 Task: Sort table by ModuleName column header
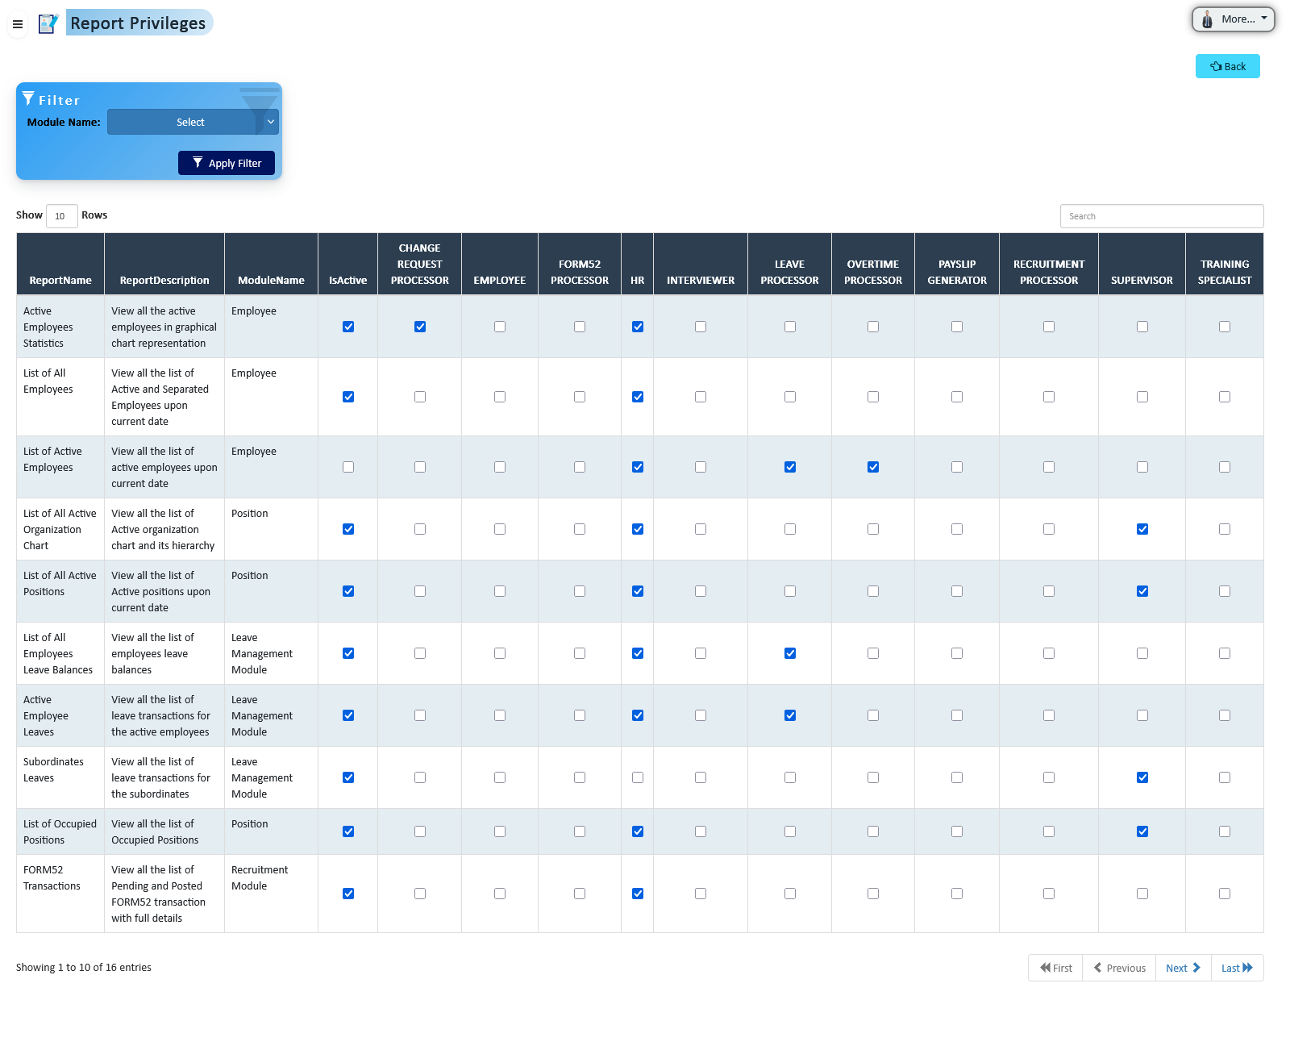pos(271,280)
